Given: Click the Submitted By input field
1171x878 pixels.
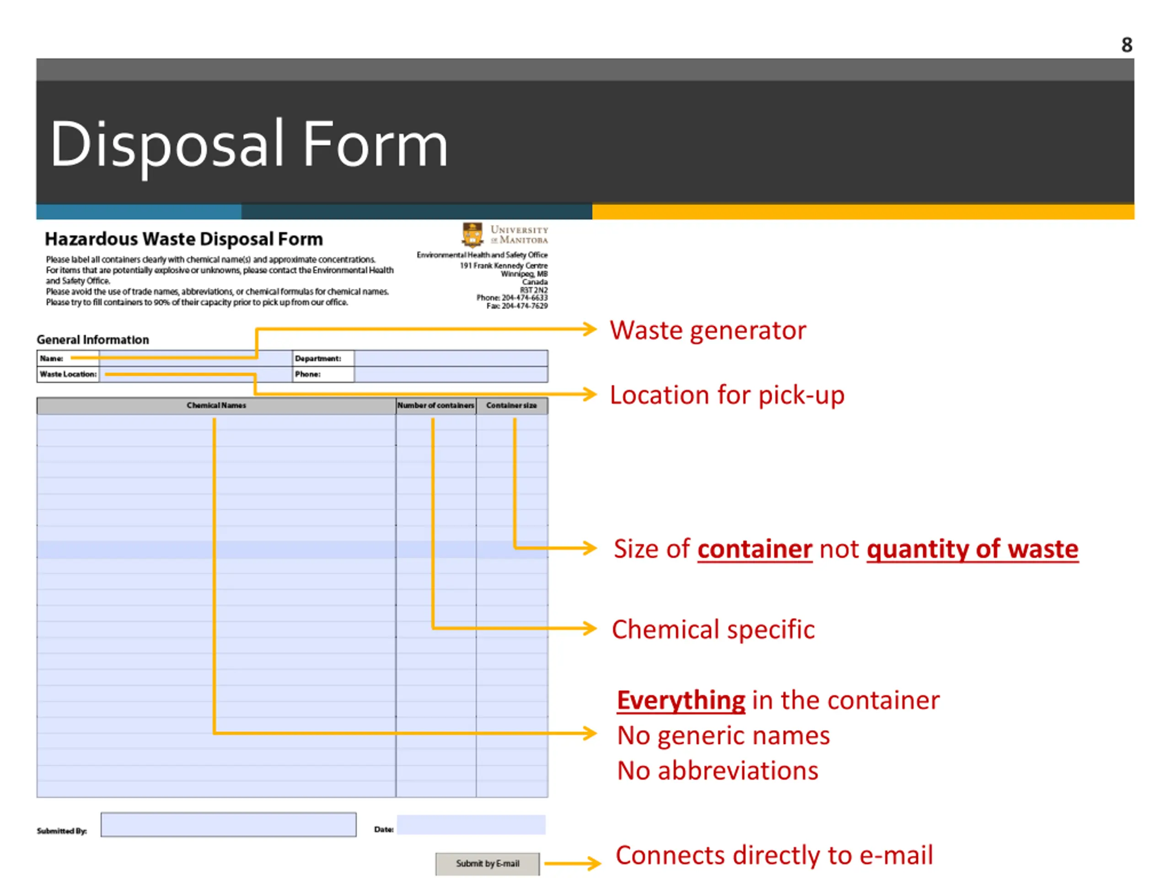Looking at the screenshot, I should 228,824.
